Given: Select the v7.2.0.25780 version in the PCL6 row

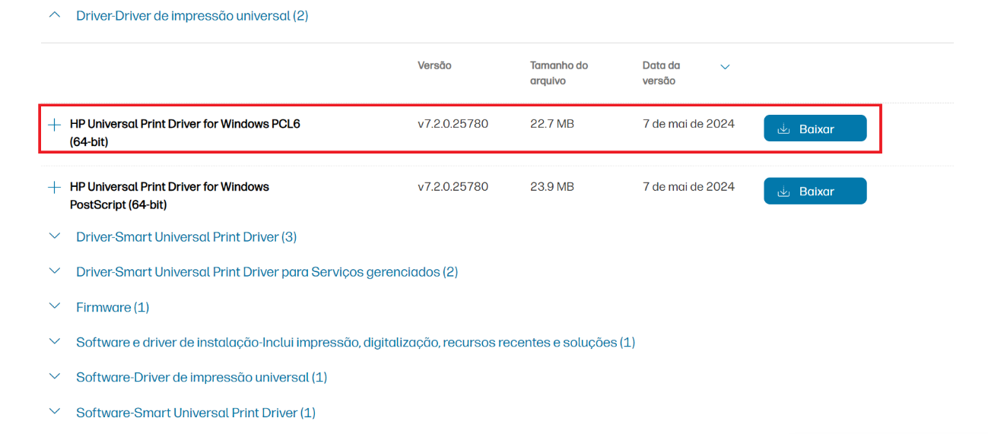Looking at the screenshot, I should pos(453,123).
